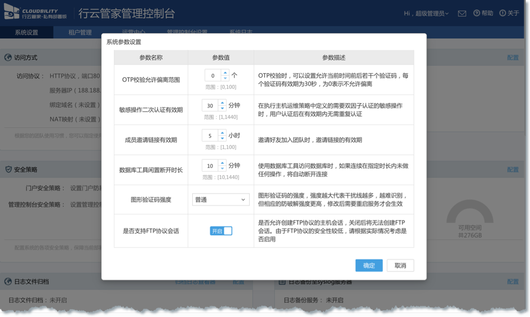Click the 帮助 help question-mark icon

[476, 13]
